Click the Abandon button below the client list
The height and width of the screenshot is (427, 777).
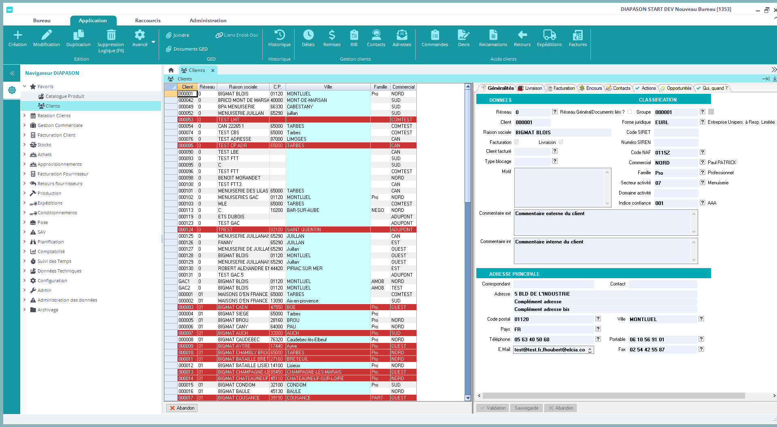(182, 408)
